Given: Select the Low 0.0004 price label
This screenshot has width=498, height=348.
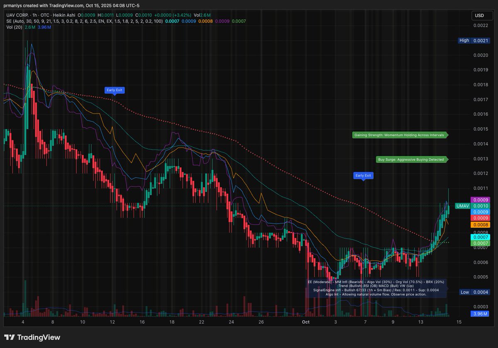Looking at the screenshot, I should (474, 292).
